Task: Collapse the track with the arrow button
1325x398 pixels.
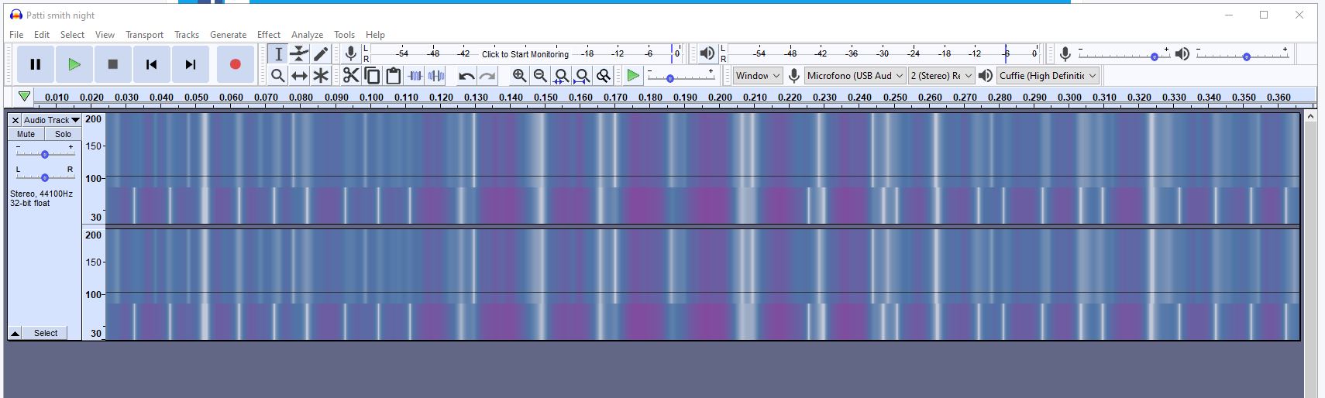Action: pyautogui.click(x=15, y=333)
